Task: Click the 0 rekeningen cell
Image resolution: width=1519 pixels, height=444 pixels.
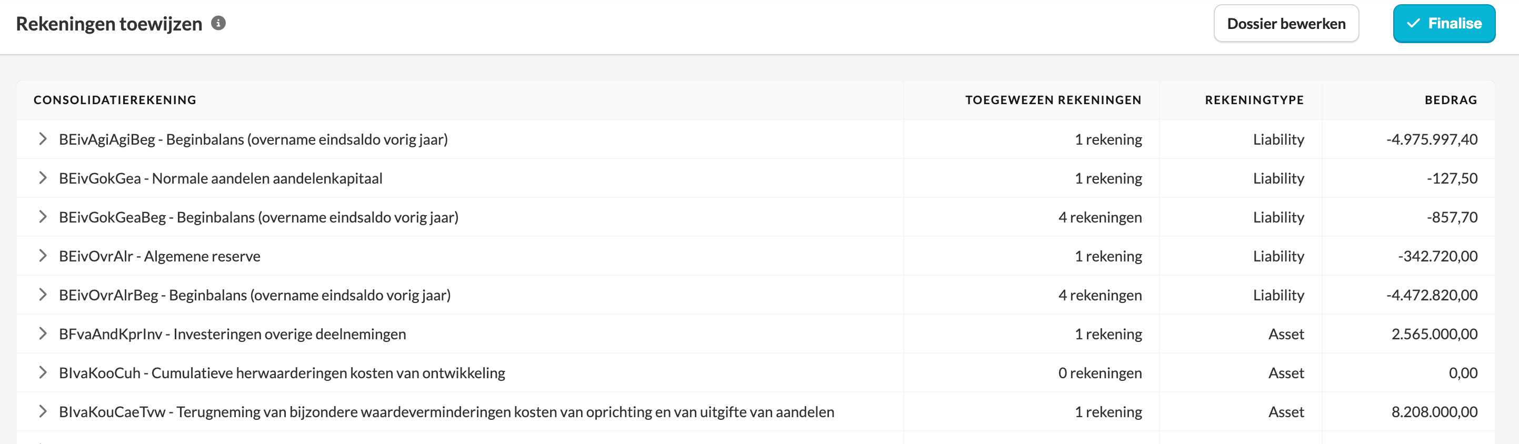Action: coord(1100,373)
